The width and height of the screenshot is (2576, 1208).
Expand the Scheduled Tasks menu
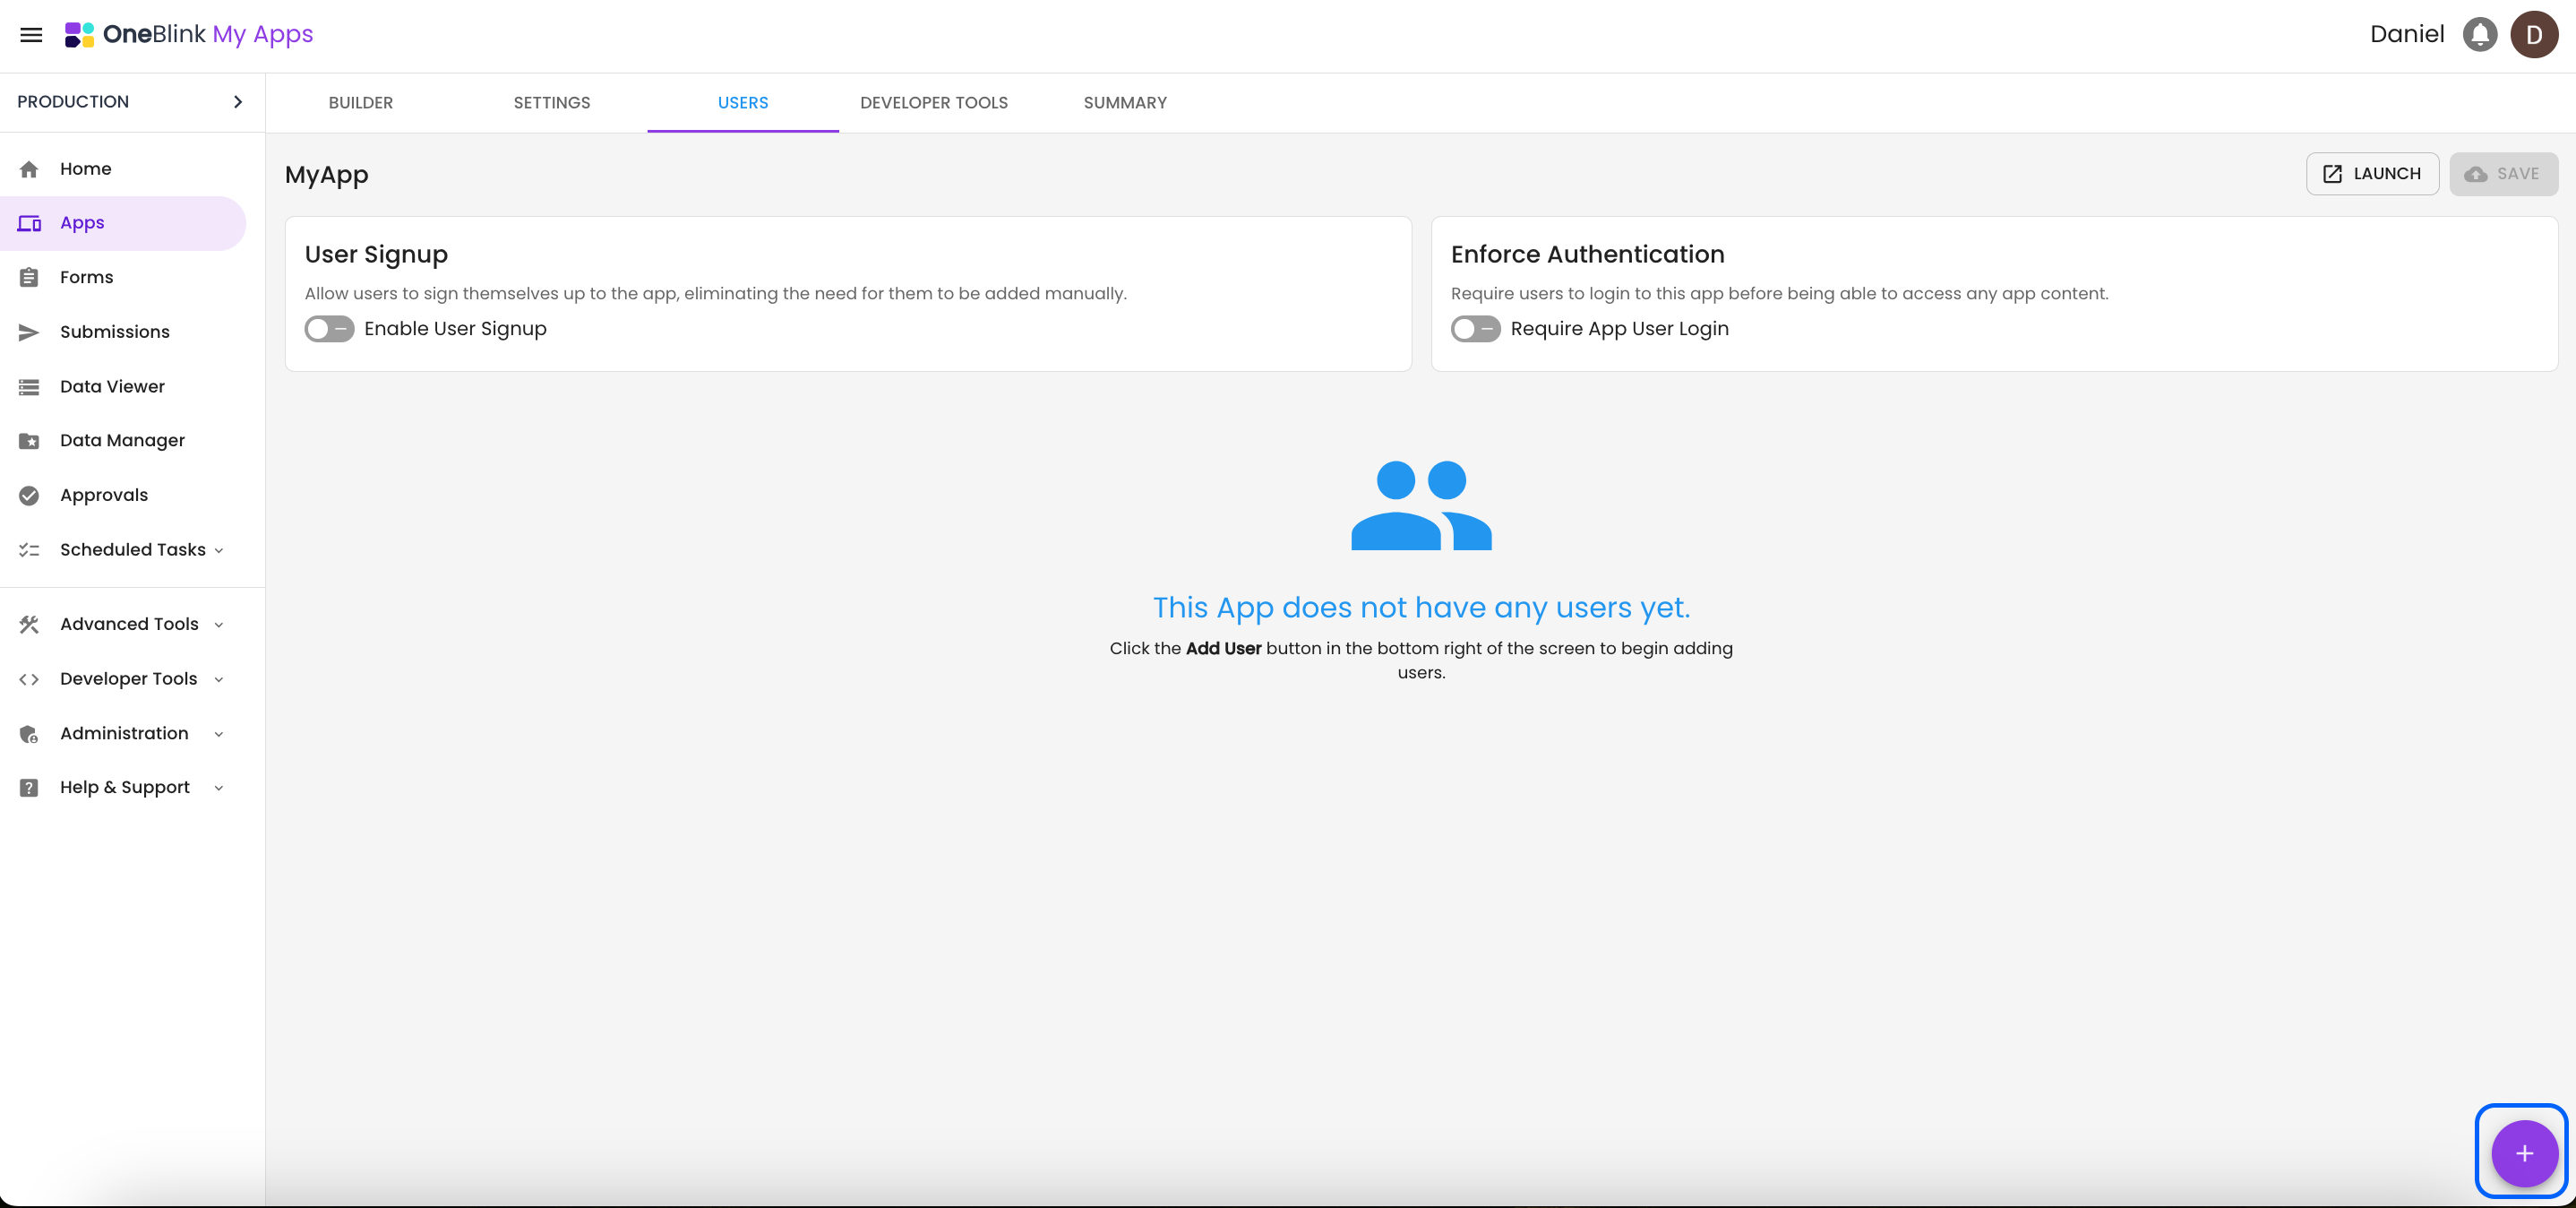tap(132, 549)
